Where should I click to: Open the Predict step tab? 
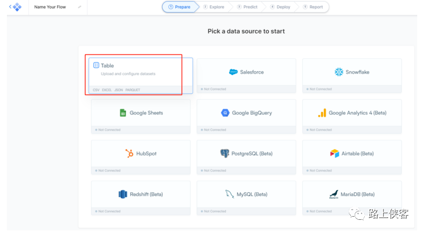pos(247,7)
